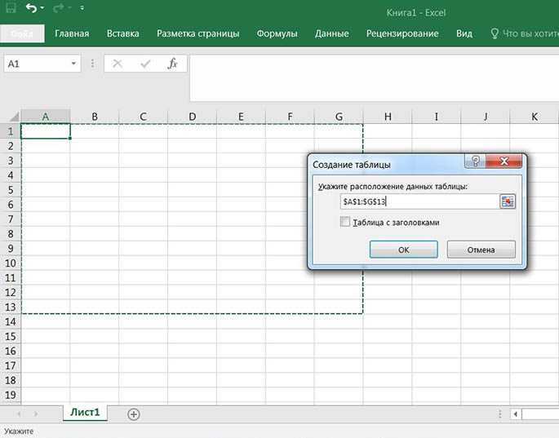Select row 1 header
Screen dimensions: 559x438
pyautogui.click(x=11, y=131)
